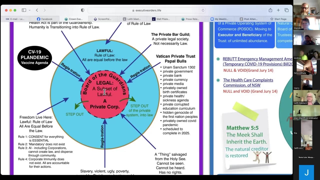Select Alan Sheriff co ordinator video thumbnail
Screen dimensions: 320x180
(x=306, y=112)
